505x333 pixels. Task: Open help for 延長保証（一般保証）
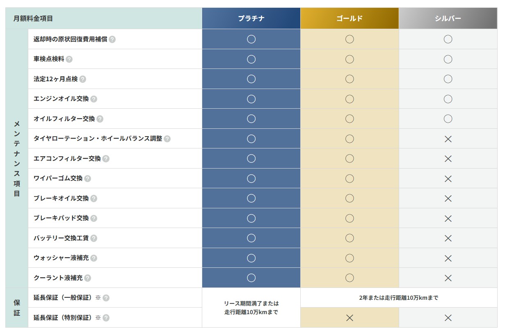(106, 298)
